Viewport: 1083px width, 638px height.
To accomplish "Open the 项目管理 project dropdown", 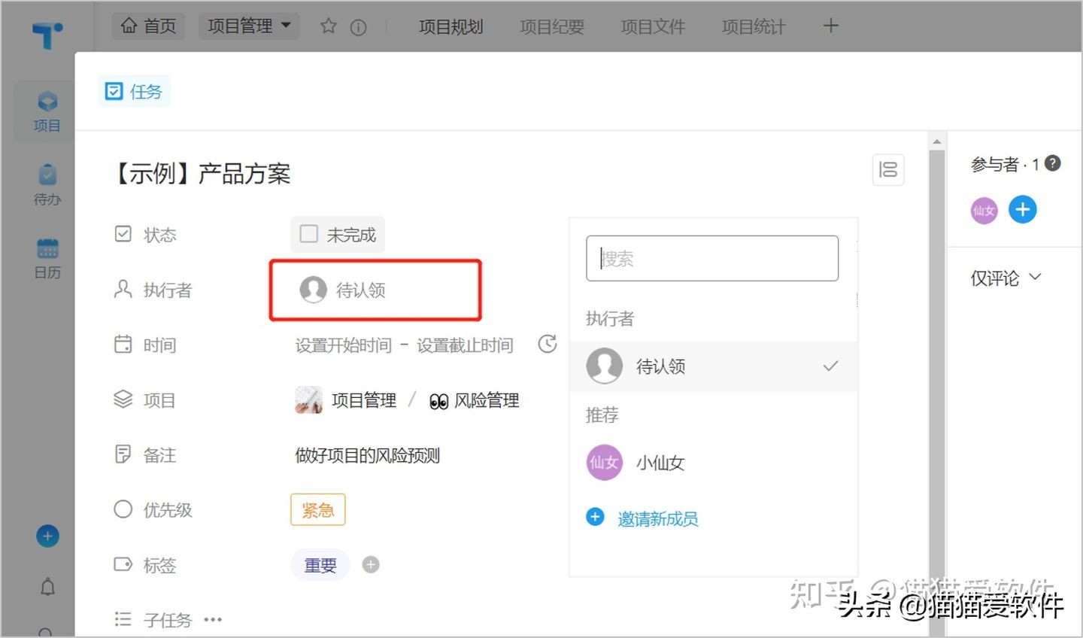I will point(249,25).
